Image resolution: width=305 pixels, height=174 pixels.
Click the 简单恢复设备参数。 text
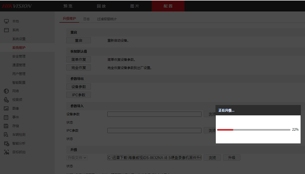(x=121, y=60)
